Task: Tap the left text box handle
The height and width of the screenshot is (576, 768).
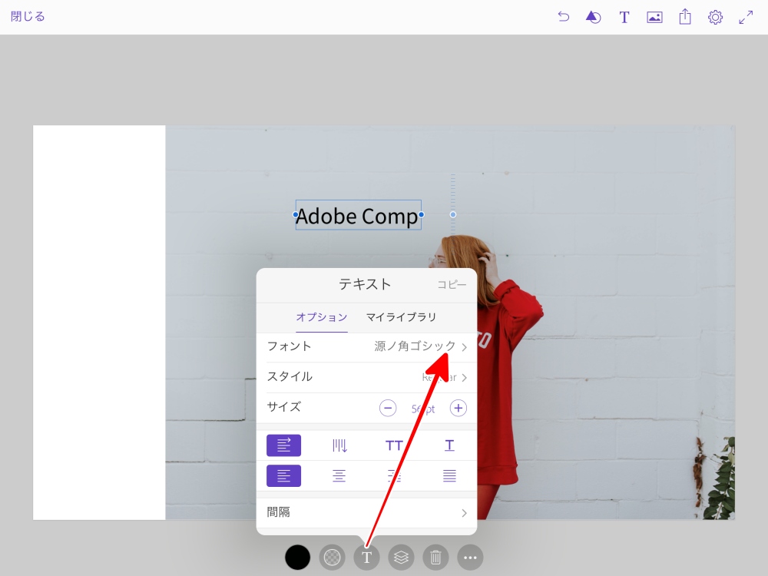Action: (x=296, y=214)
